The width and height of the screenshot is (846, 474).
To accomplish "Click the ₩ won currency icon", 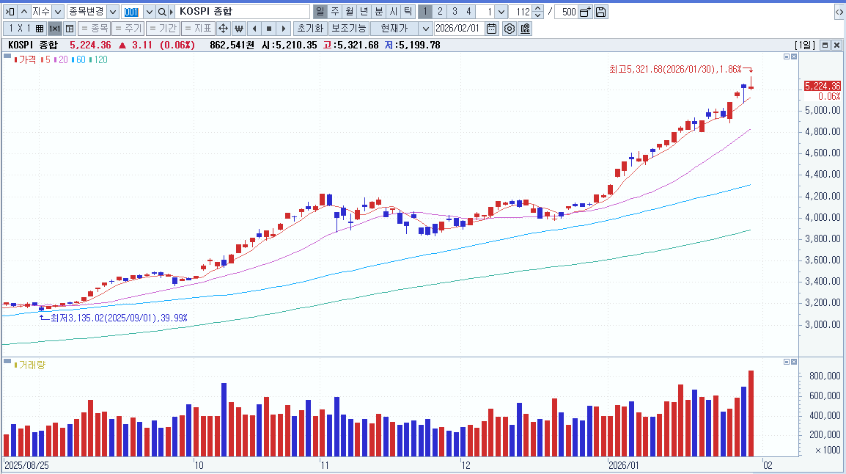I will (x=239, y=29).
